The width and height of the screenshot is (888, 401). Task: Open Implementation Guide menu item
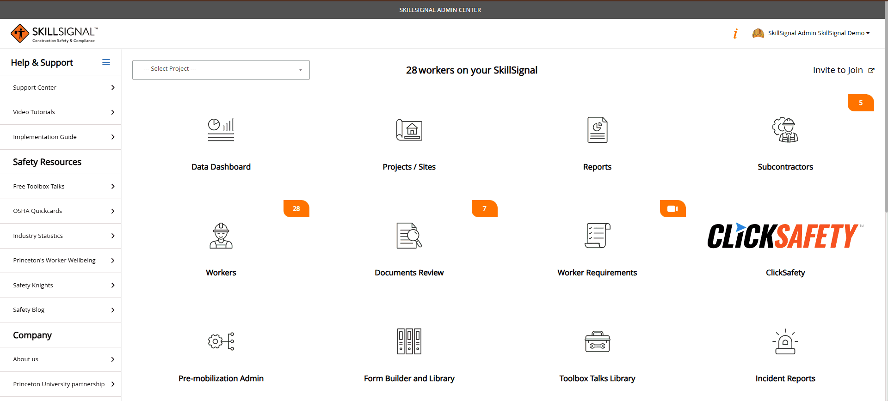tap(61, 137)
